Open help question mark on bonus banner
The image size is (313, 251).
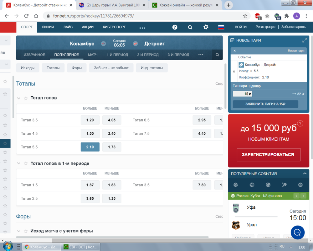coord(300,124)
